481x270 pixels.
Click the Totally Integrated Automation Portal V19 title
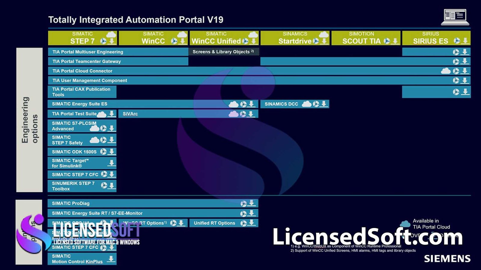tap(136, 20)
